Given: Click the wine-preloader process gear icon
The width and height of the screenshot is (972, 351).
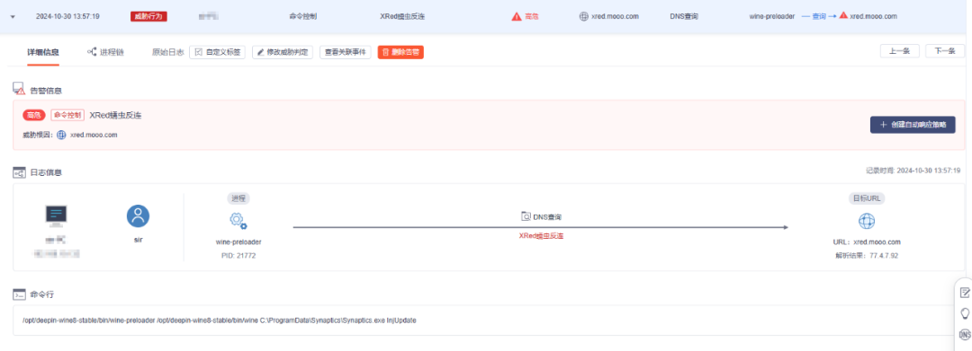Looking at the screenshot, I should click(238, 221).
